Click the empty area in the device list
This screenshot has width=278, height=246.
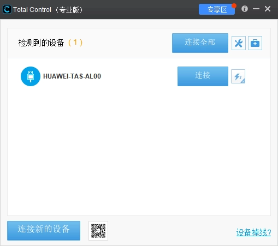(139, 151)
